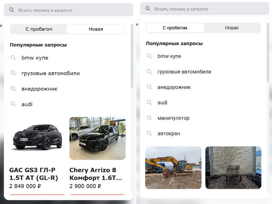Click magnifier icon beside 'автокран'
The image size is (272, 204).
(x=149, y=133)
